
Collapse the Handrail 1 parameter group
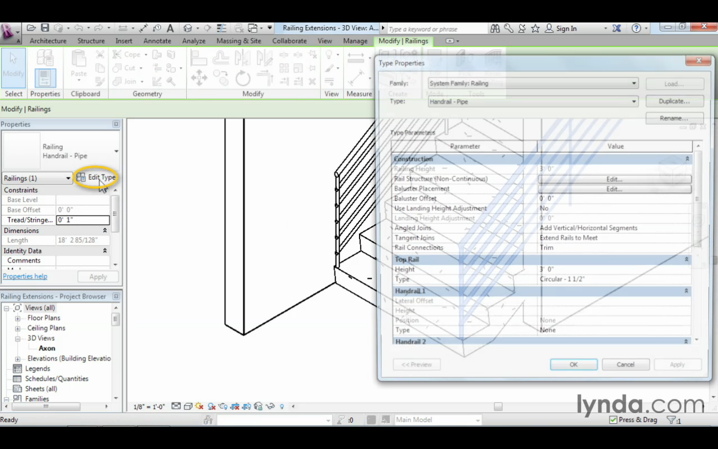[x=686, y=291]
